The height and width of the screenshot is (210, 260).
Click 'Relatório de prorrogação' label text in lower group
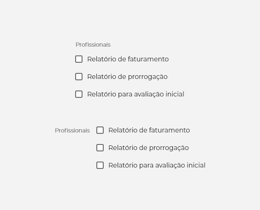tap(148, 148)
